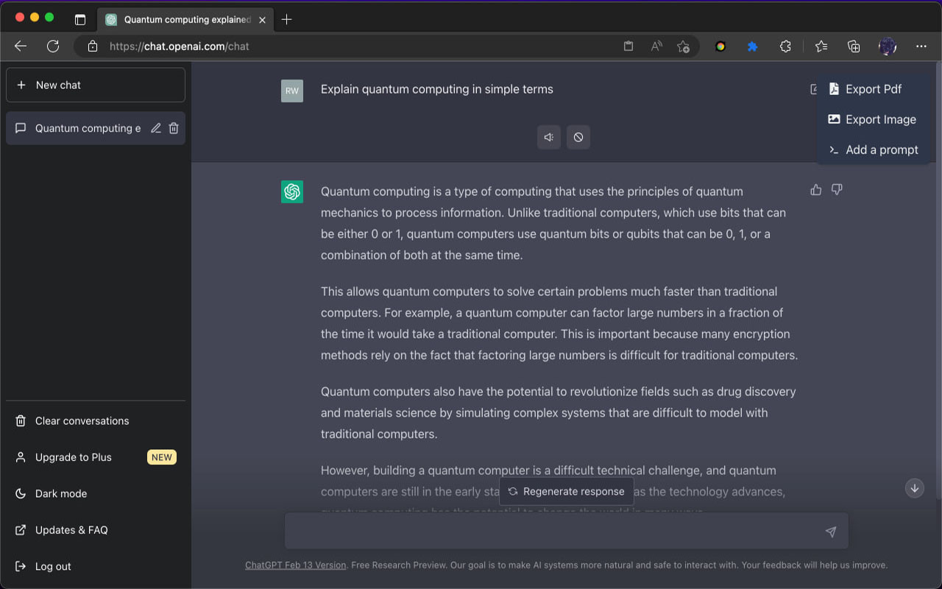Close the Quantum computing explained tab
The image size is (942, 589).
pyautogui.click(x=263, y=20)
